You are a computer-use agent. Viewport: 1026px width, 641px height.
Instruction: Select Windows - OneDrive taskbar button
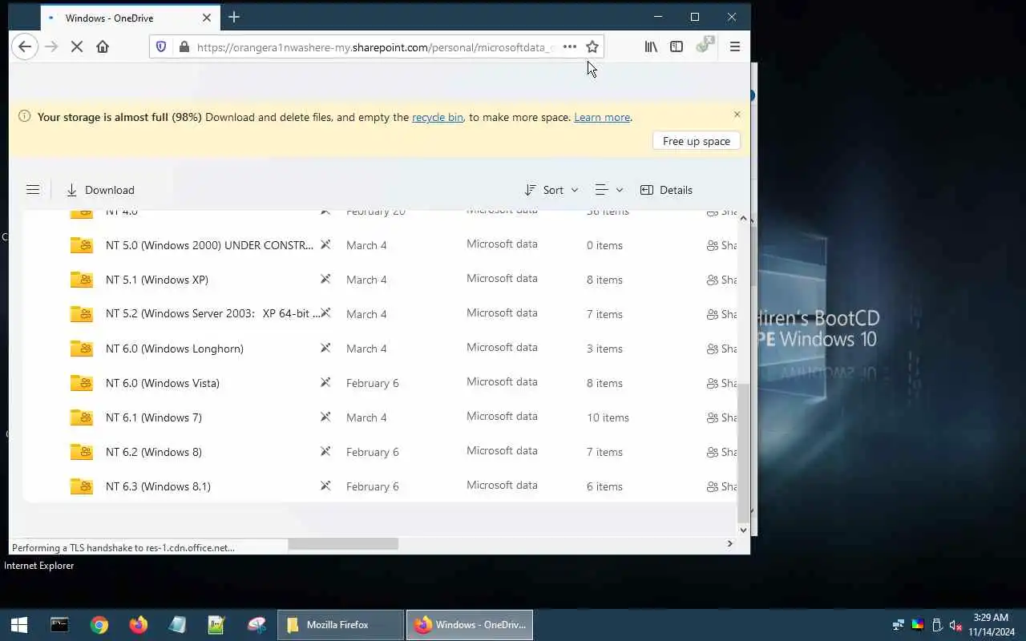click(470, 625)
